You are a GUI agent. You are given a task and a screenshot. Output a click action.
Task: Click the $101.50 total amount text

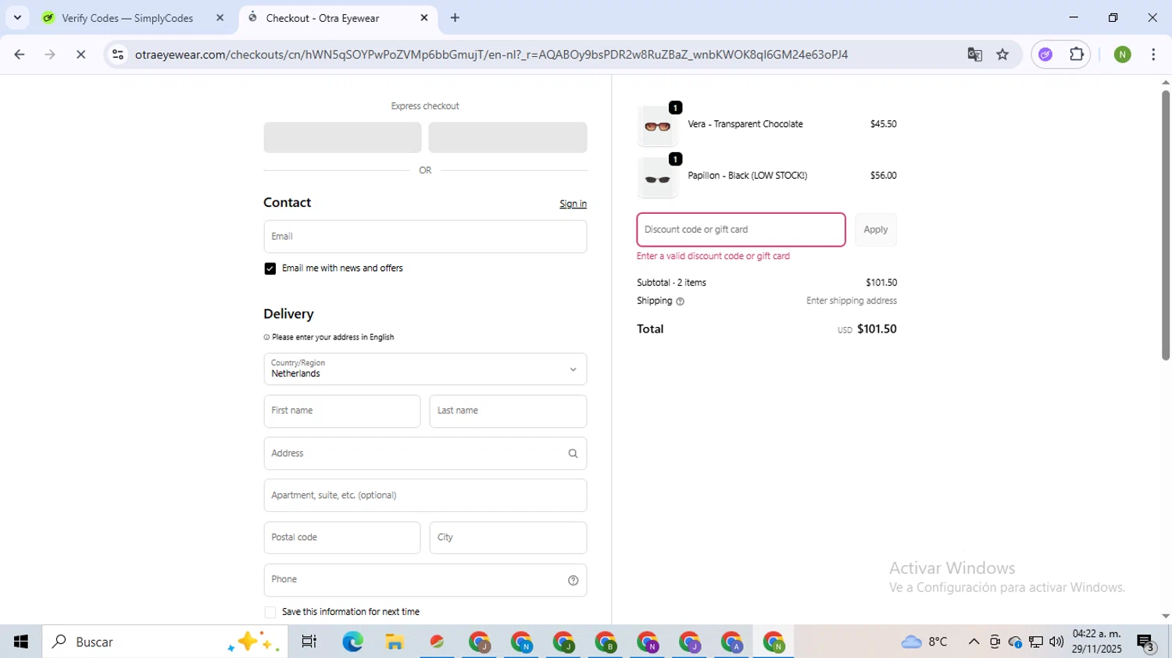877,329
